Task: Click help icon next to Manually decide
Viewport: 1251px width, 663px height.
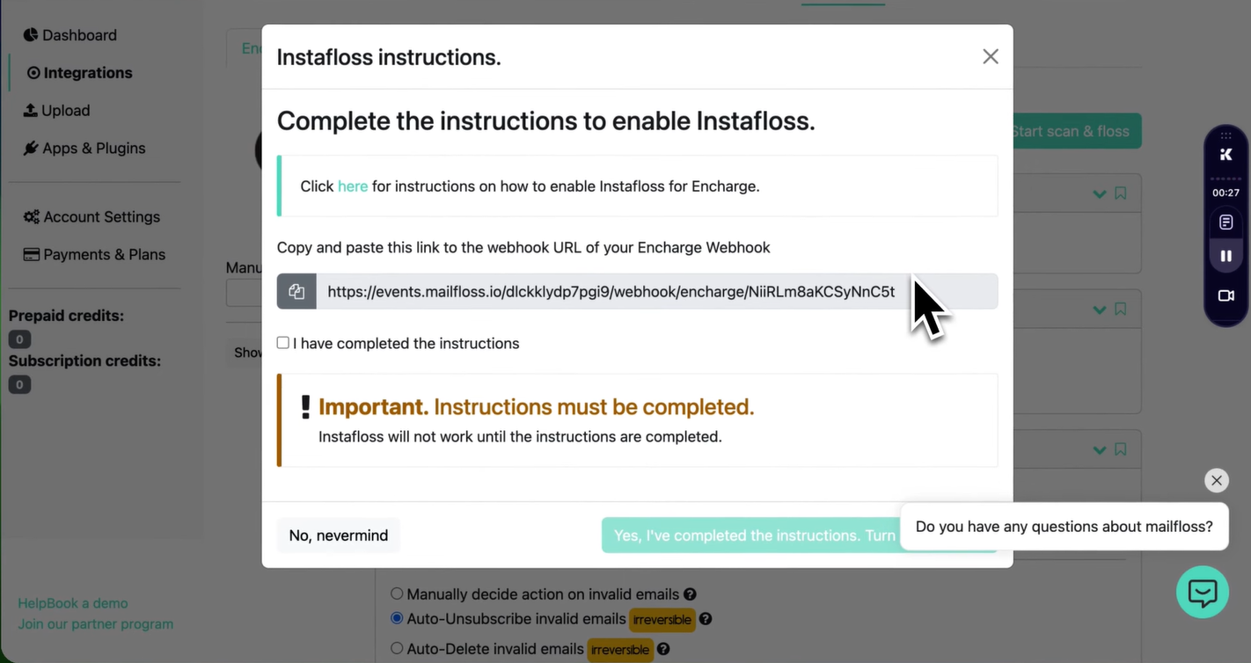Action: (x=690, y=594)
